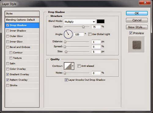The width and height of the screenshot is (153, 113).
Task: Open Gradient Overlay settings
Action: (19, 74)
